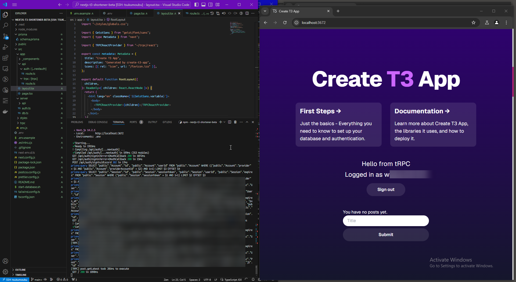Screen dimensions: 516x282
Task: Open the Docker view in activity bar
Action: point(5,111)
